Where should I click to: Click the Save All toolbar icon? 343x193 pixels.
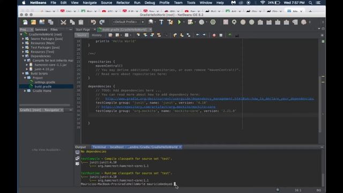point(51,22)
